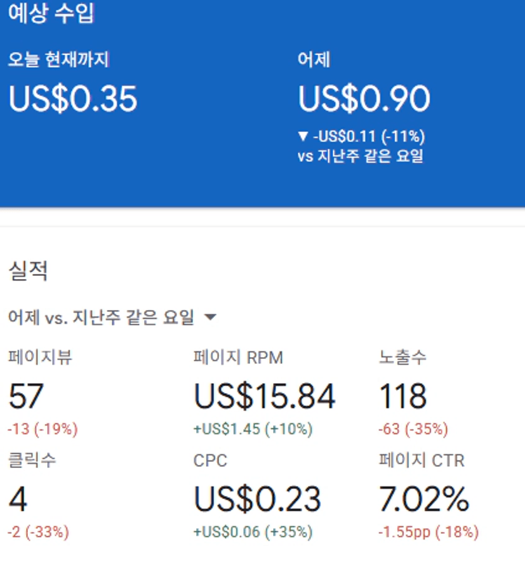Screen dimensions: 525x579
Task: Click the vs 지난주 같은 요일 text in blue card
Action: (x=360, y=156)
